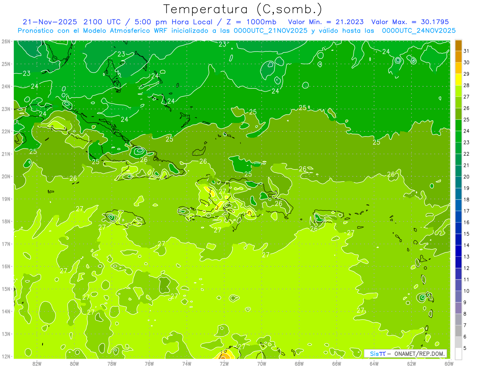This screenshot has height=369, width=477.
Task: Click the '23N' latitude axis label
Action: tap(6, 109)
